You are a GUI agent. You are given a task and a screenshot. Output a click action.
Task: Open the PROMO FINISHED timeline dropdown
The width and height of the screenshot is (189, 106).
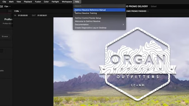[x=137, y=11]
